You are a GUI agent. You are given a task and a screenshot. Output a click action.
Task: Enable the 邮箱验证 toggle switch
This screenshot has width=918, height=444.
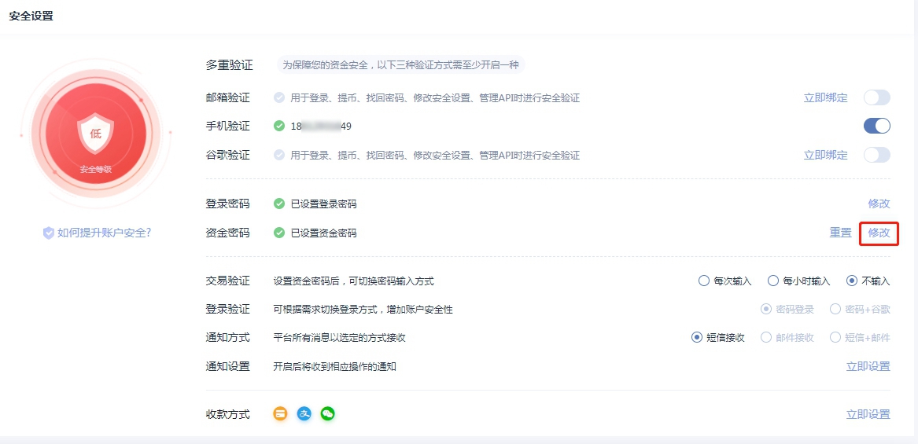click(x=876, y=97)
